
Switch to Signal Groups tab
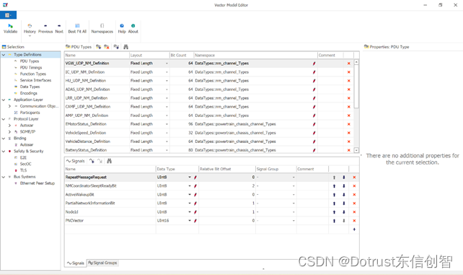pos(102,263)
